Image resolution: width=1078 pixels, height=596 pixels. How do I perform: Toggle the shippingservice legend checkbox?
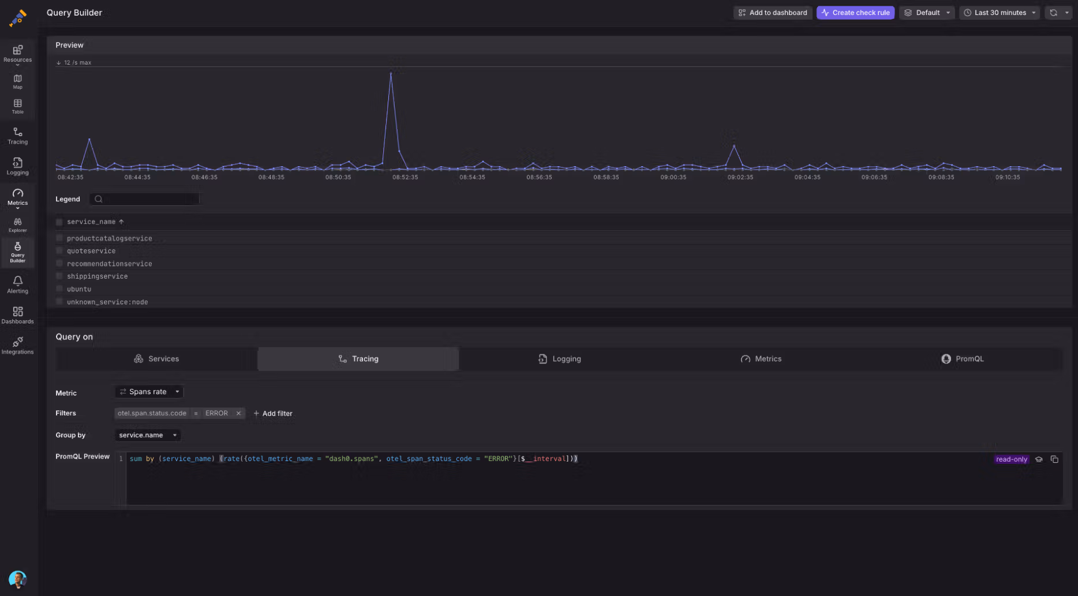click(59, 276)
